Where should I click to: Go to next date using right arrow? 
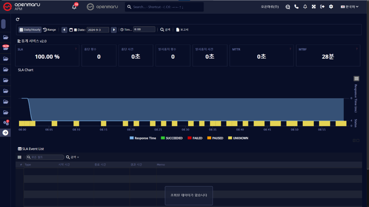(114, 30)
